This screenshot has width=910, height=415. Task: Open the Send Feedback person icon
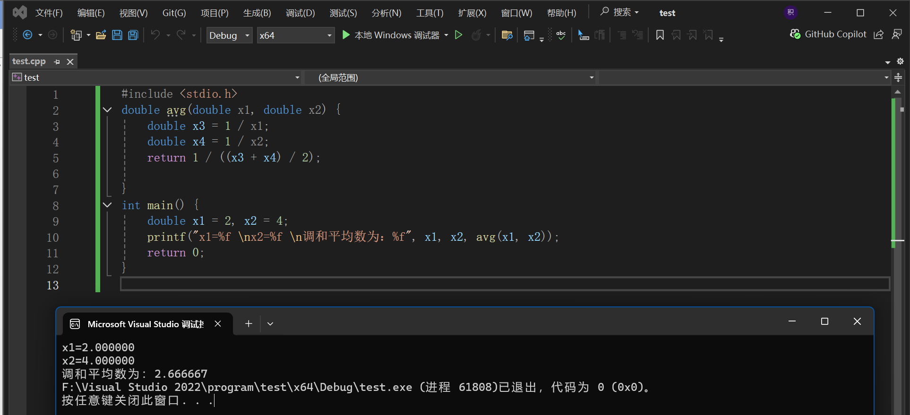coord(897,34)
